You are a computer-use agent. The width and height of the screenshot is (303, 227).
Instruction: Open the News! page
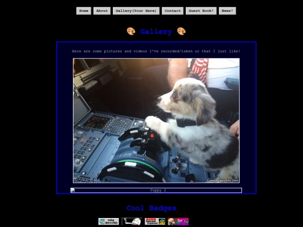point(227,11)
